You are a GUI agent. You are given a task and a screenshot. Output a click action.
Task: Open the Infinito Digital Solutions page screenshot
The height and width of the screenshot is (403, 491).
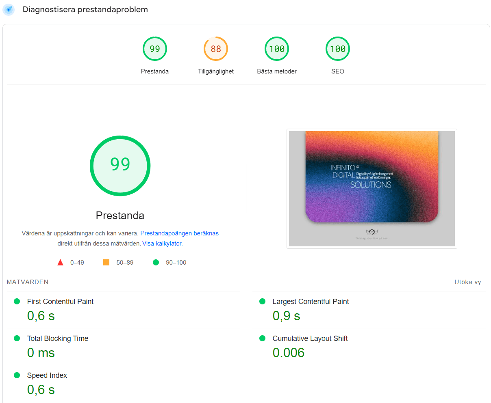click(x=372, y=189)
